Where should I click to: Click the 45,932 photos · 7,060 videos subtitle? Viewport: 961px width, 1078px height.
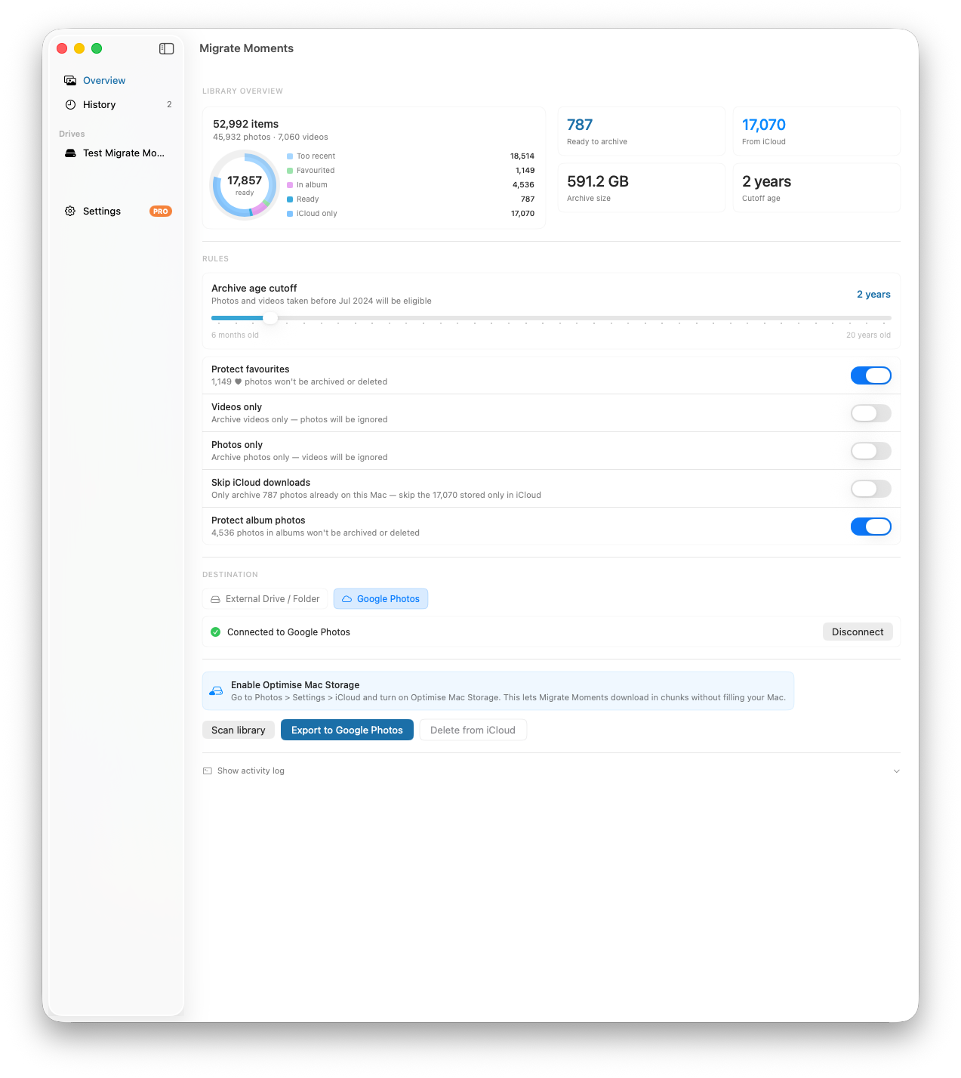[270, 137]
